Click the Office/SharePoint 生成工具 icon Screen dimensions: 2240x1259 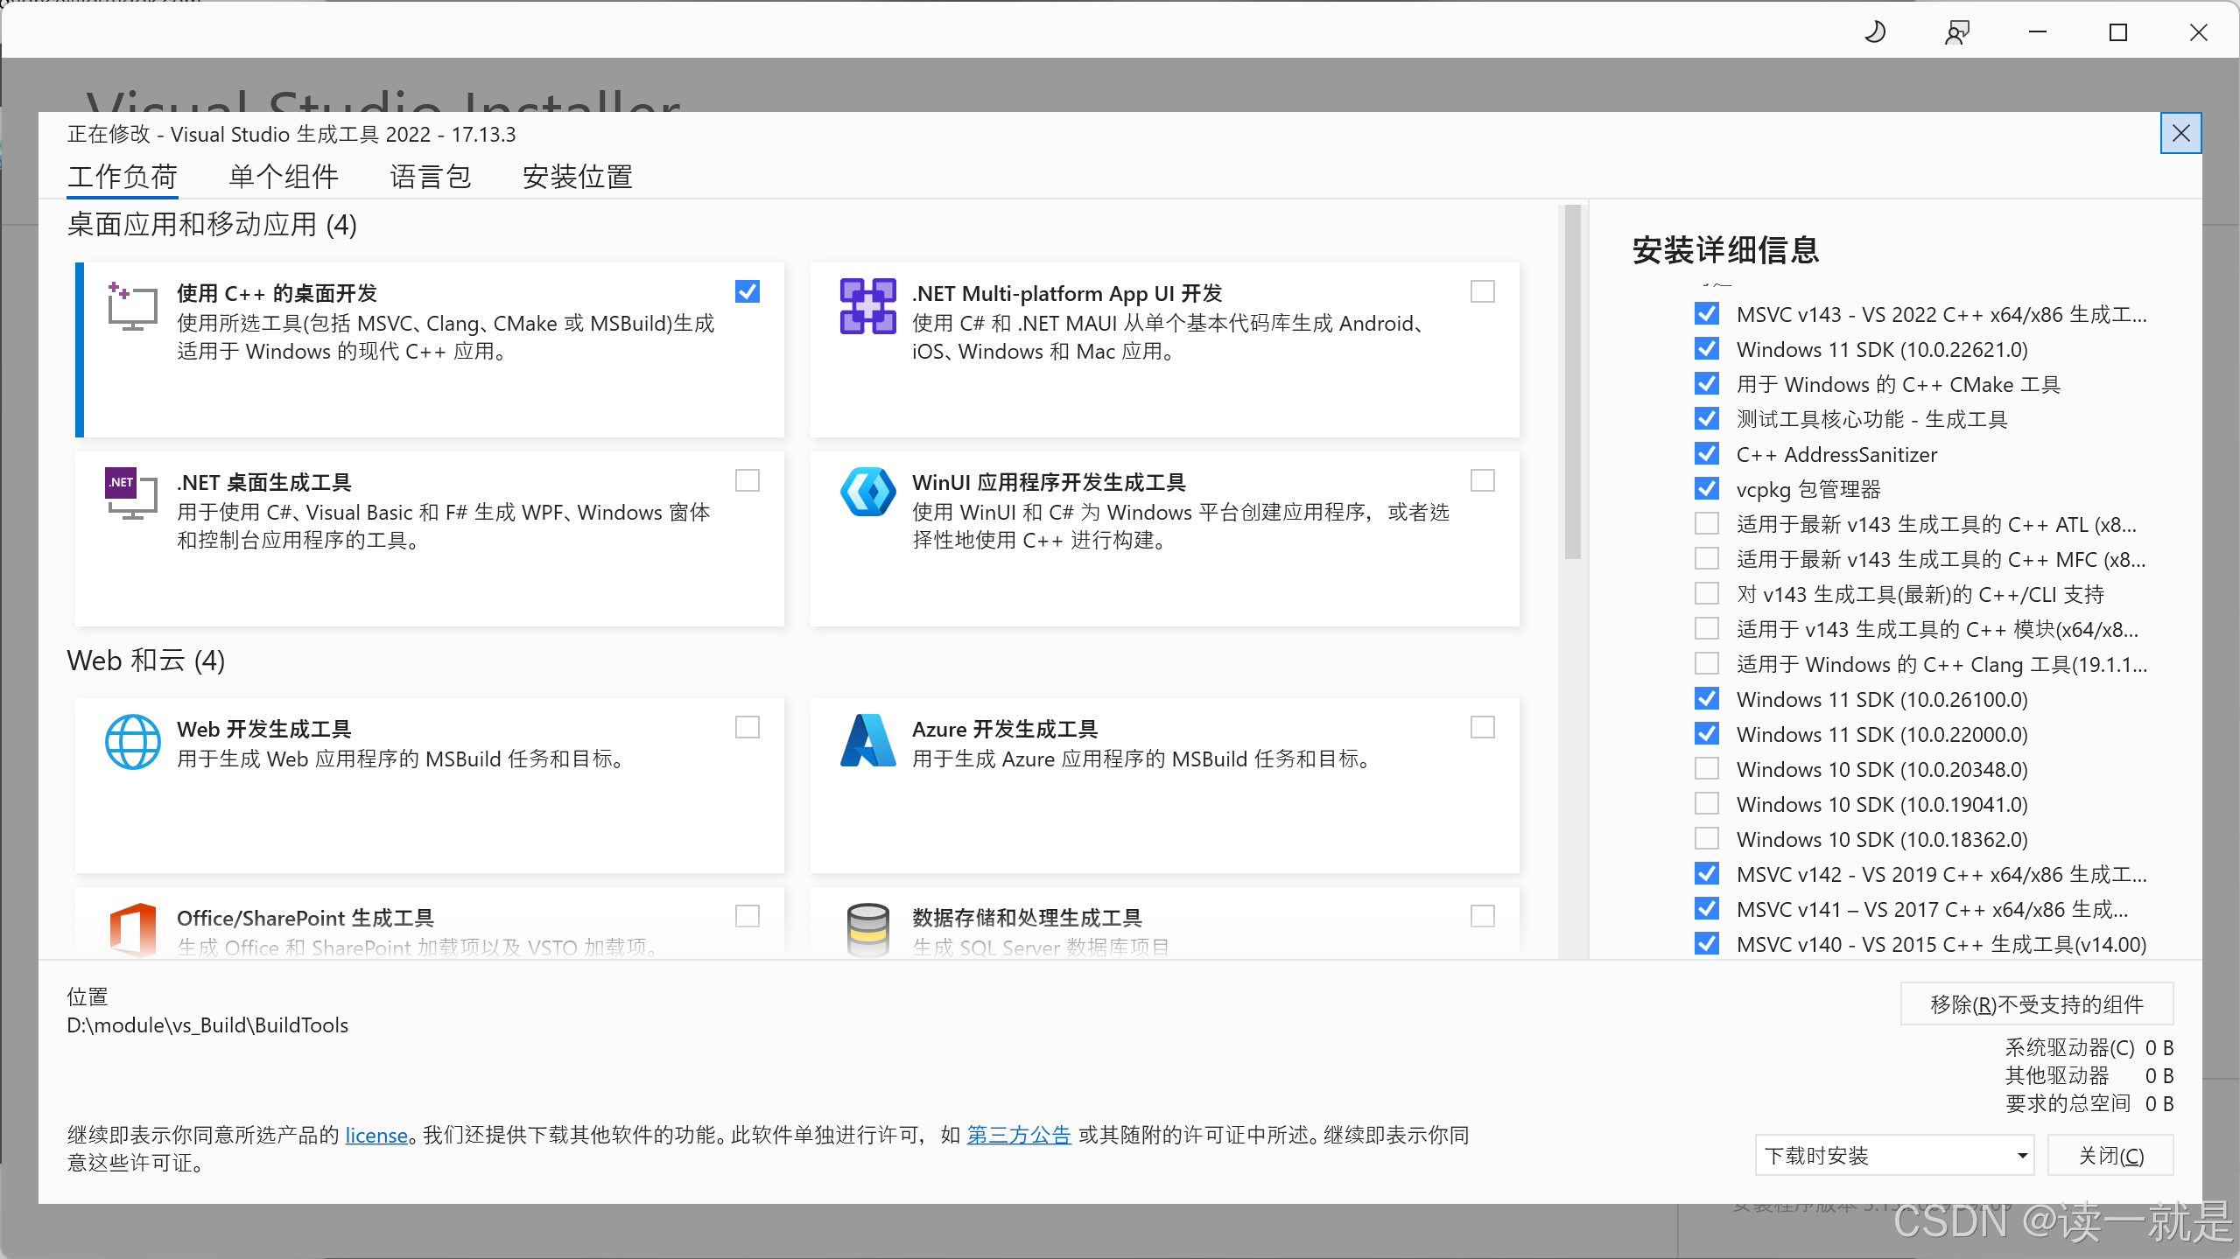pos(132,930)
